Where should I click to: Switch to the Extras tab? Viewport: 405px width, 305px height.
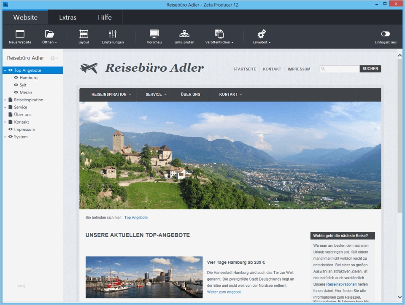[67, 17]
